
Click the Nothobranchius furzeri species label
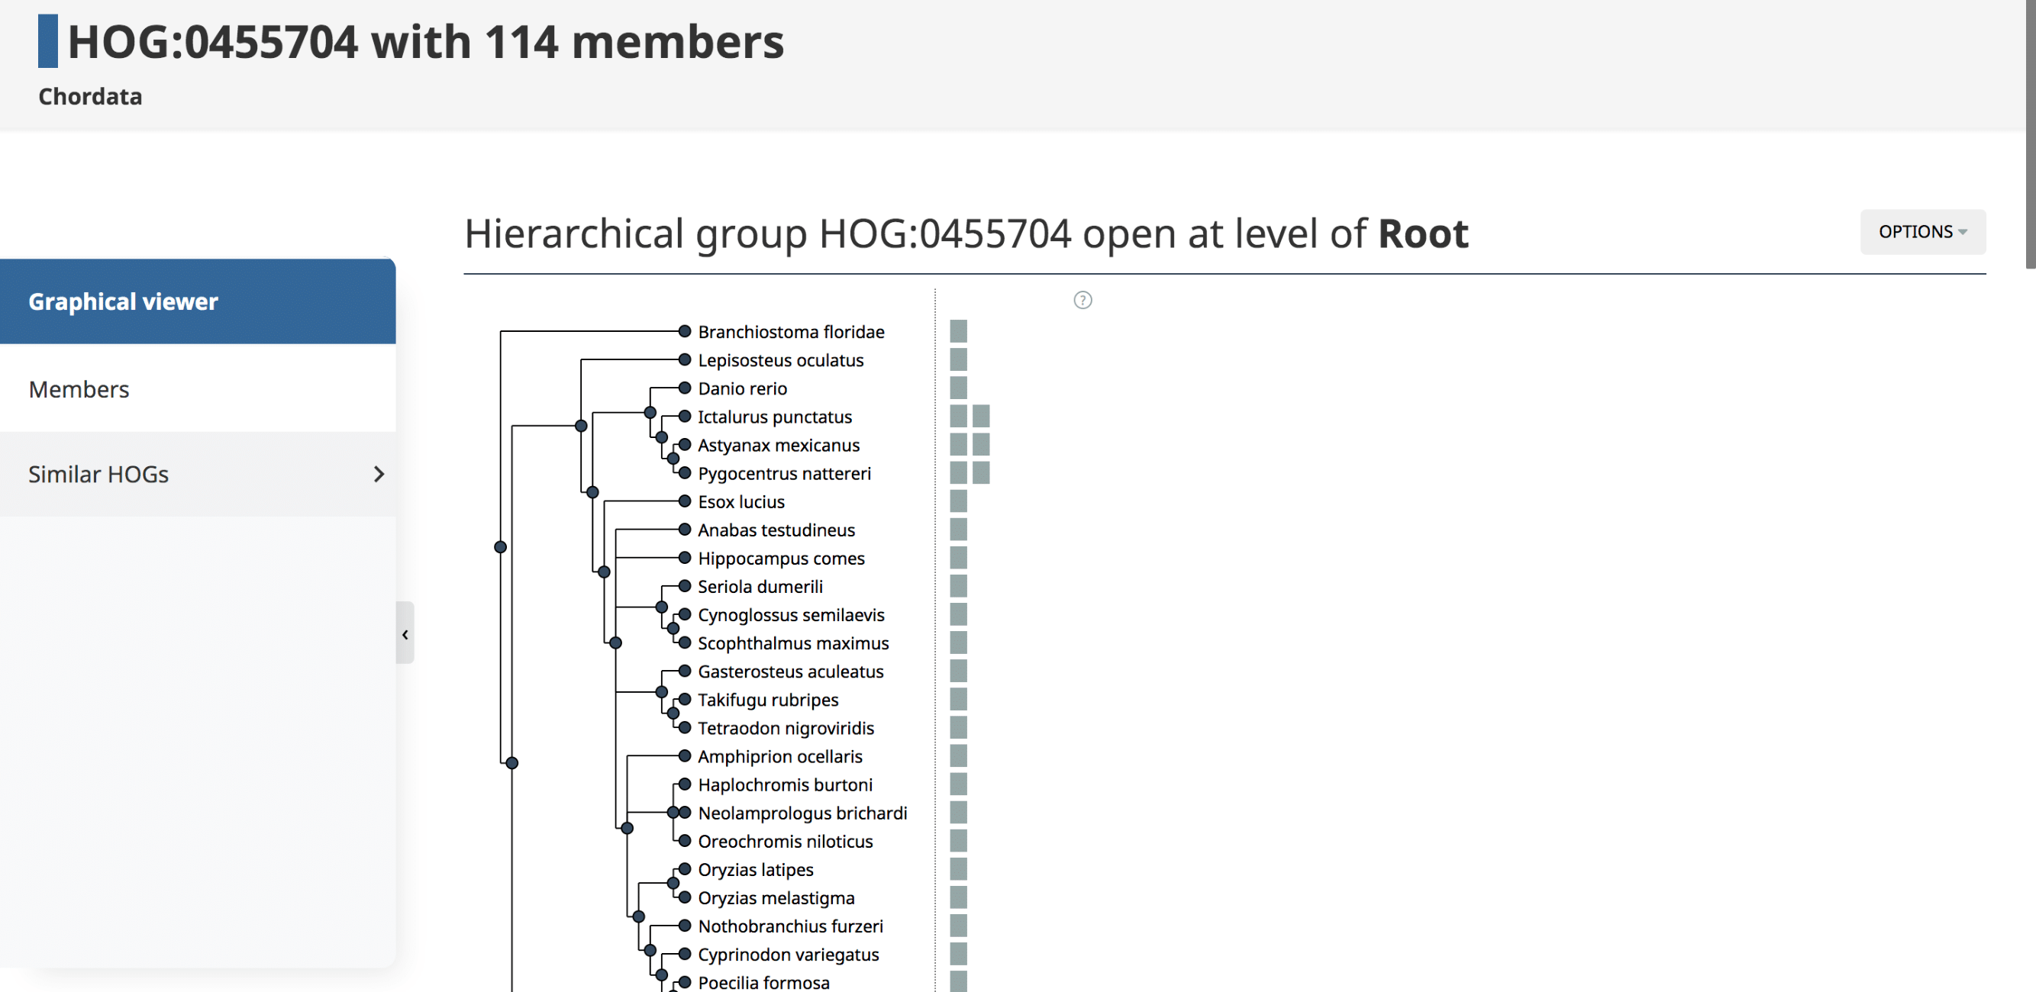[x=790, y=926]
